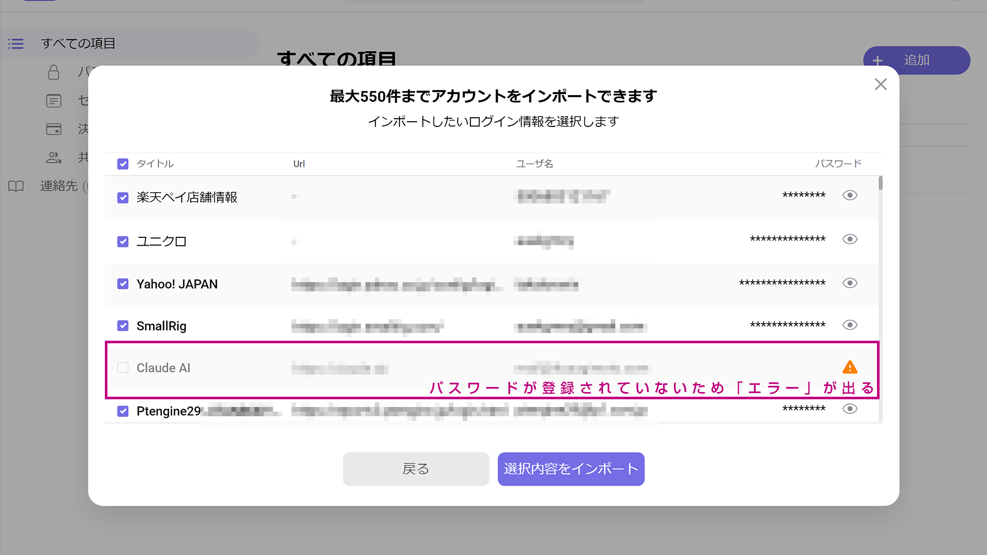Click the orange warning icon on Claude AI row
This screenshot has height=555, width=987.
pyautogui.click(x=850, y=367)
